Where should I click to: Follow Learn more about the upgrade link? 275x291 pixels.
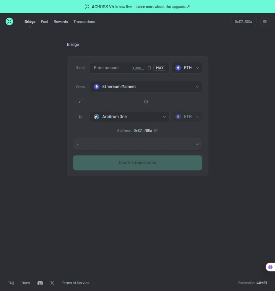coord(163,7)
